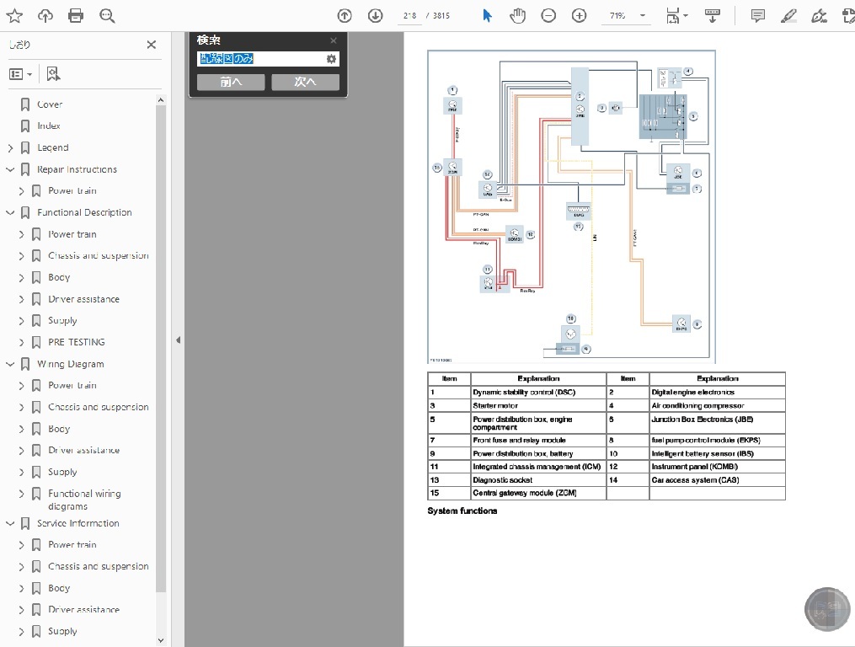Add a comment with note icon
The height and width of the screenshot is (647, 855).
coord(758,16)
